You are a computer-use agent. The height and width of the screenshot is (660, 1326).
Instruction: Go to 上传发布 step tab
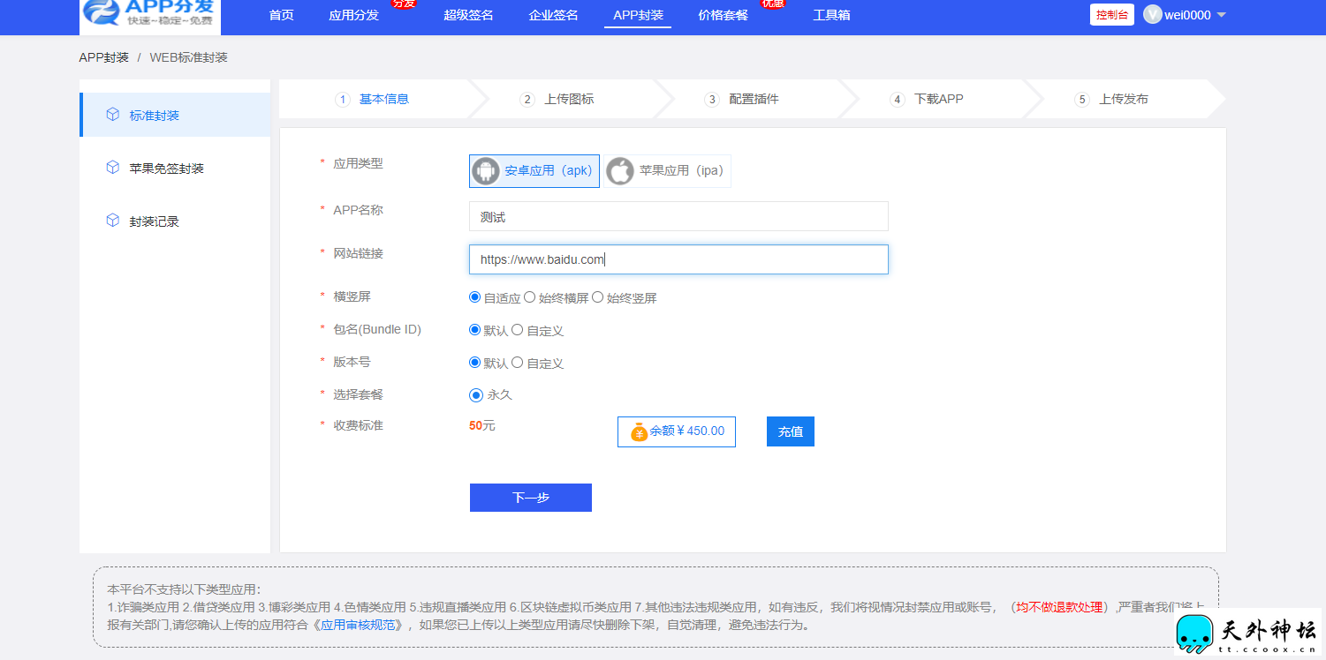point(1124,100)
